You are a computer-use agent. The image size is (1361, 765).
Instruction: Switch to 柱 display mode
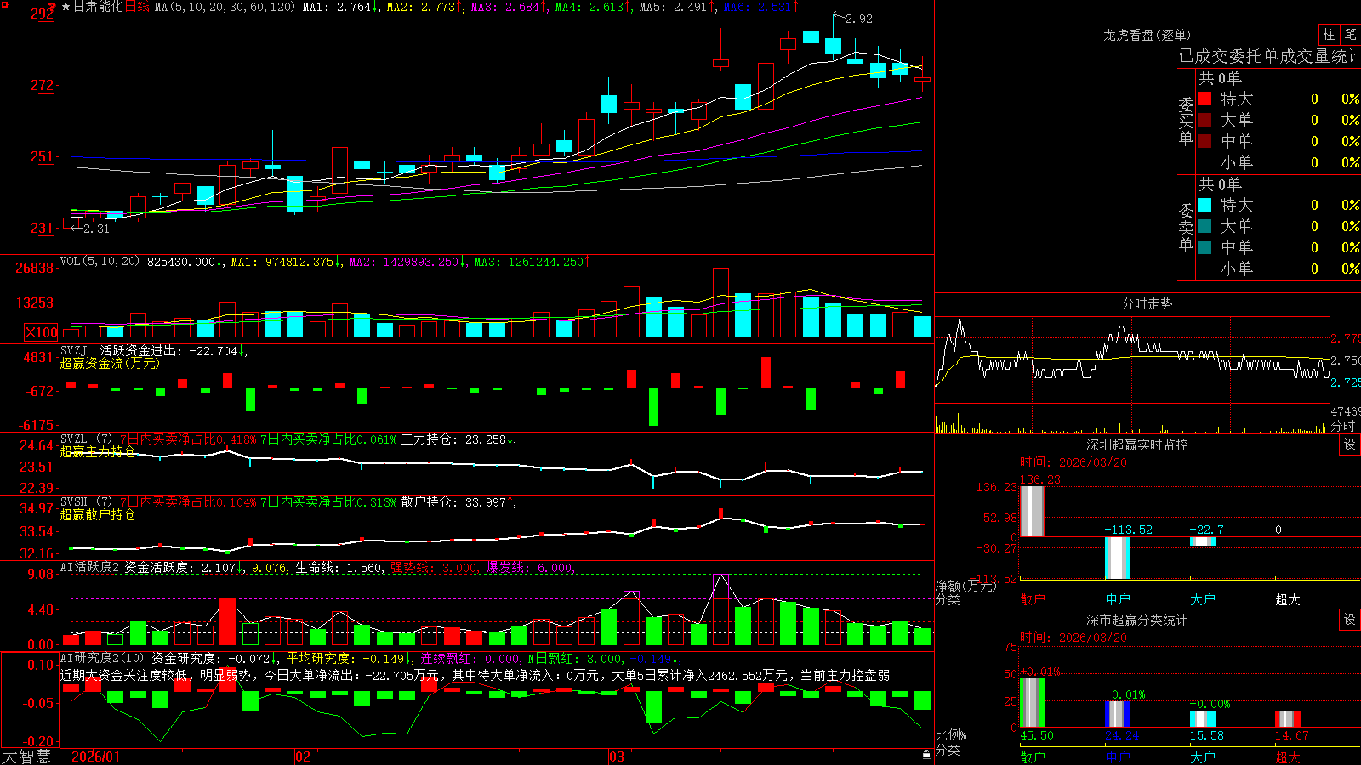tap(1329, 34)
